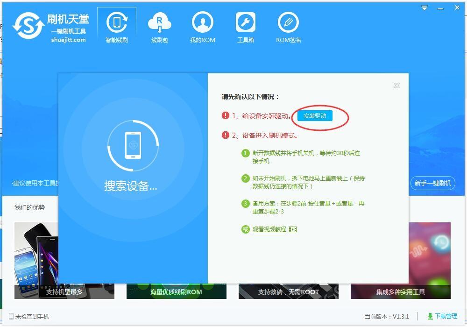This screenshot has height=327, width=467.
Task: Dismiss the dialog with its X close icon
Action: click(396, 85)
